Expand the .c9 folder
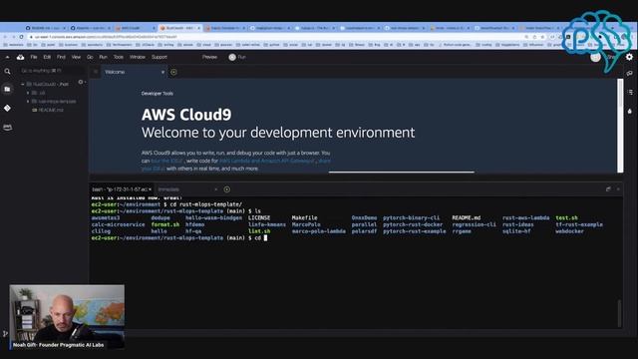The width and height of the screenshot is (638, 359). coord(28,93)
